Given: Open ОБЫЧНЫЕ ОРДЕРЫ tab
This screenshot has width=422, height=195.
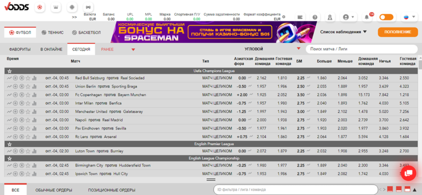Looking at the screenshot, I should point(54,190).
